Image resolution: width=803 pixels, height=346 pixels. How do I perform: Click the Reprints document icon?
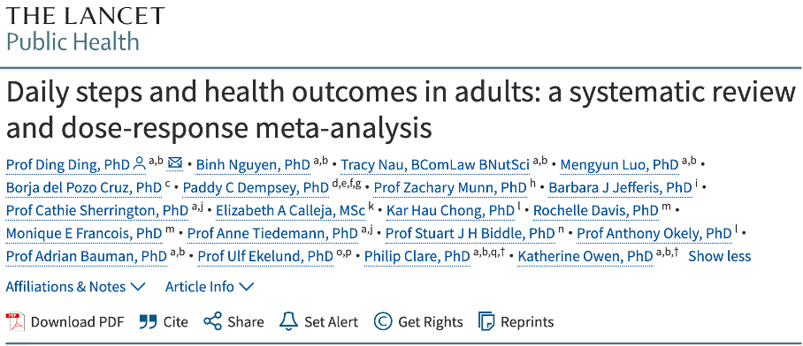click(486, 322)
